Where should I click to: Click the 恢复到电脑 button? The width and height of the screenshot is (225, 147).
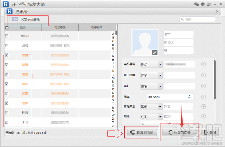click(x=142, y=132)
